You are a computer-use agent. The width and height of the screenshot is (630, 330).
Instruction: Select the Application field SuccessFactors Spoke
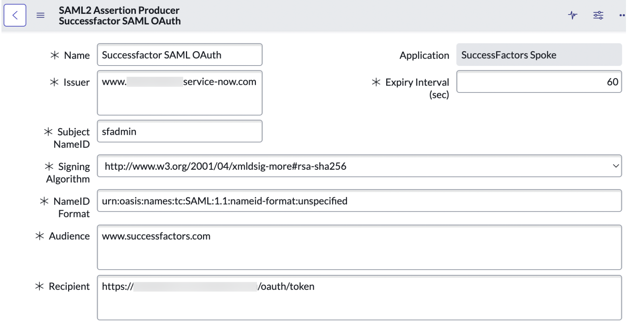[x=539, y=55]
